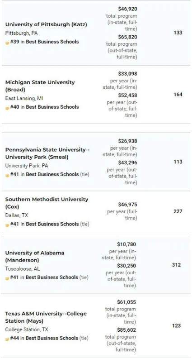Click the badge icon beside #40 ranking
192x358 pixels.
click(7, 108)
